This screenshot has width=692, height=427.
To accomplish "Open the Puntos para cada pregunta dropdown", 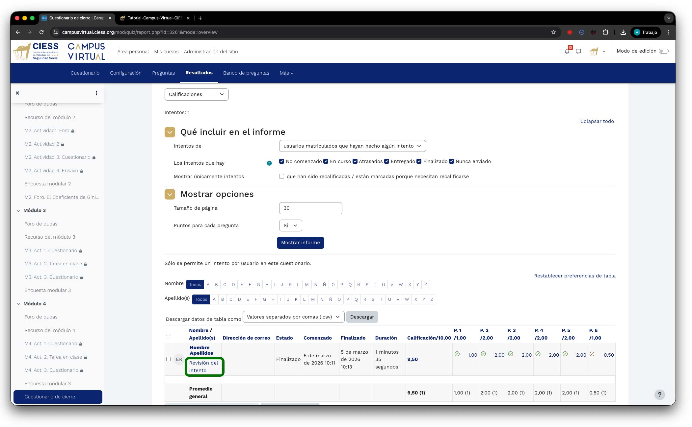I will pyautogui.click(x=290, y=225).
